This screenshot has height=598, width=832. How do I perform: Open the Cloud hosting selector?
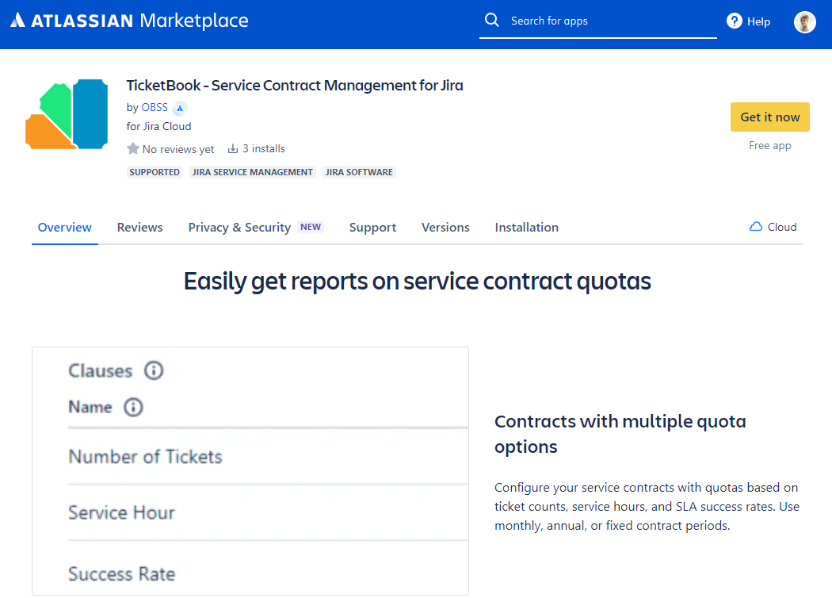click(773, 227)
